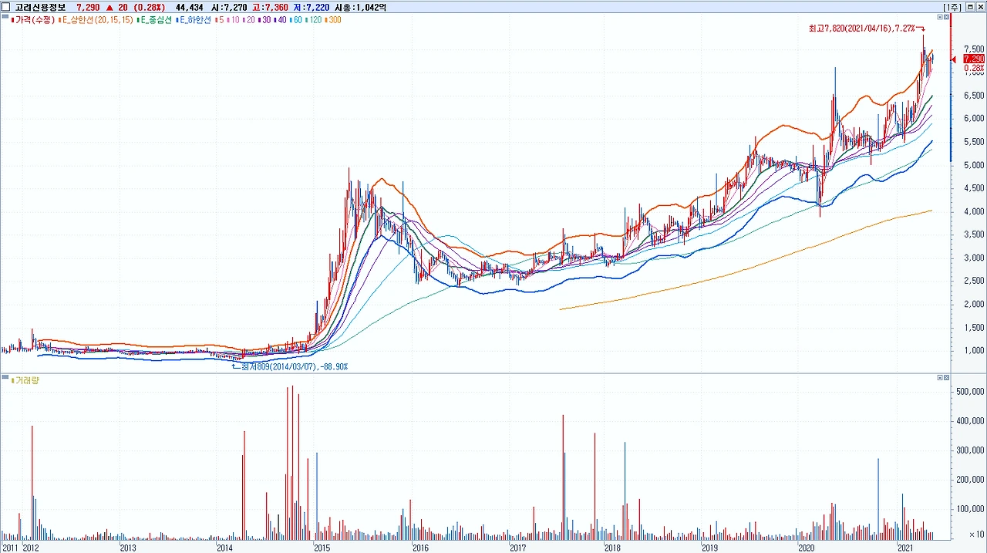Click the 2018 year label on time axis

pyautogui.click(x=613, y=548)
